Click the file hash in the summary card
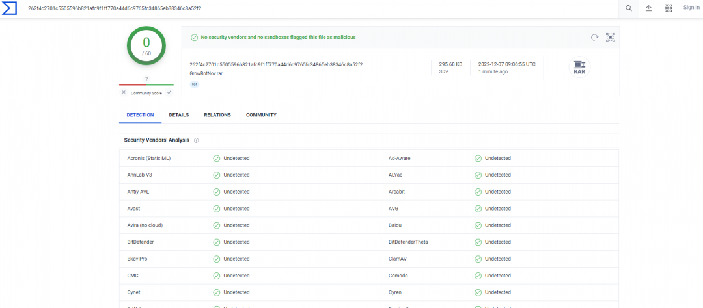Screen dimensions: 703x308 276,64
